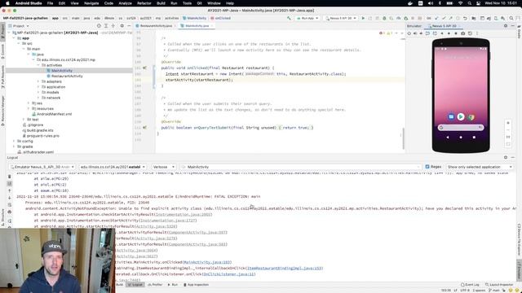Viewport: 522px width, 293px height.
Task: Tap the Google search bar on emulator
Action: tap(461, 128)
